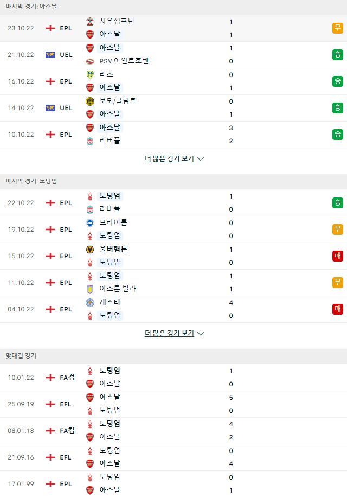This screenshot has width=347, height=497.
Task: Expand more matches under Nottingham section
Action: click(169, 333)
